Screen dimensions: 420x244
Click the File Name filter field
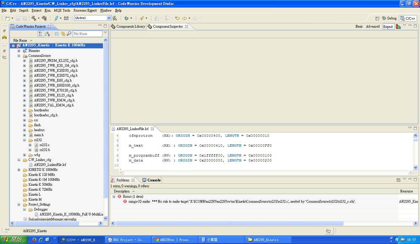tap(87, 34)
